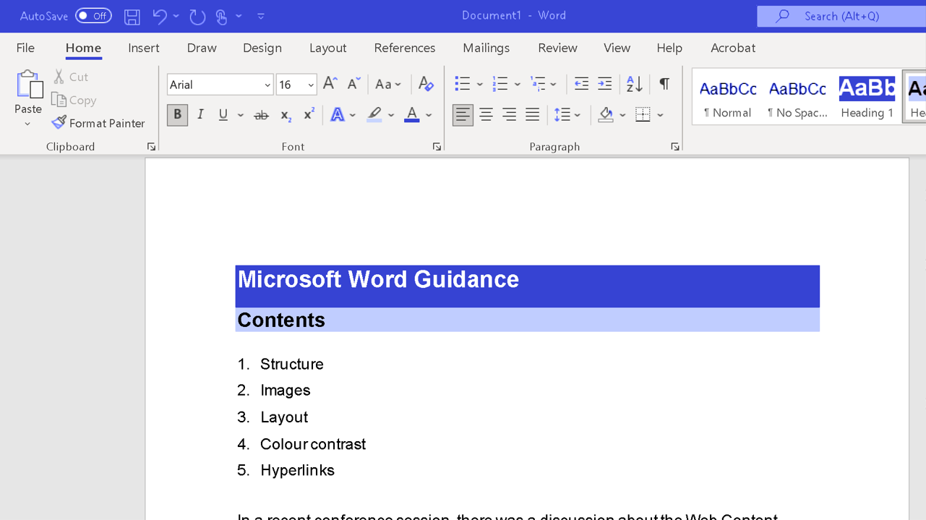Click the Multilevel List icon
Image resolution: width=926 pixels, height=520 pixels.
click(x=538, y=84)
